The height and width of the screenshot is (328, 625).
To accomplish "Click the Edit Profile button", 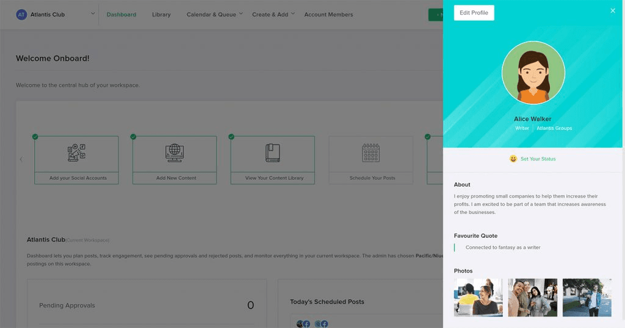I will point(474,13).
